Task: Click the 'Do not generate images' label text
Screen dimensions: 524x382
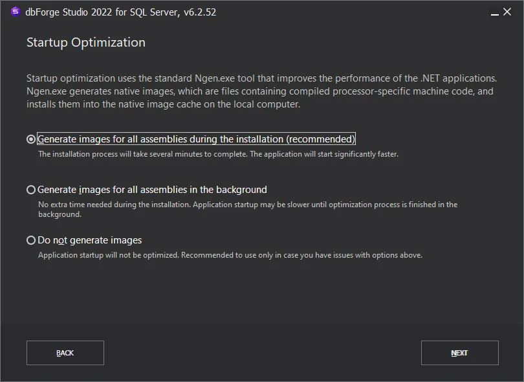Action: (90, 240)
